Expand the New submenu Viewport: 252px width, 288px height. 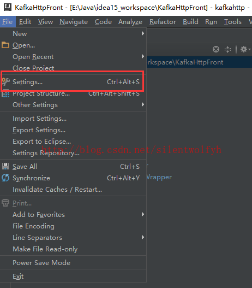coord(73,34)
